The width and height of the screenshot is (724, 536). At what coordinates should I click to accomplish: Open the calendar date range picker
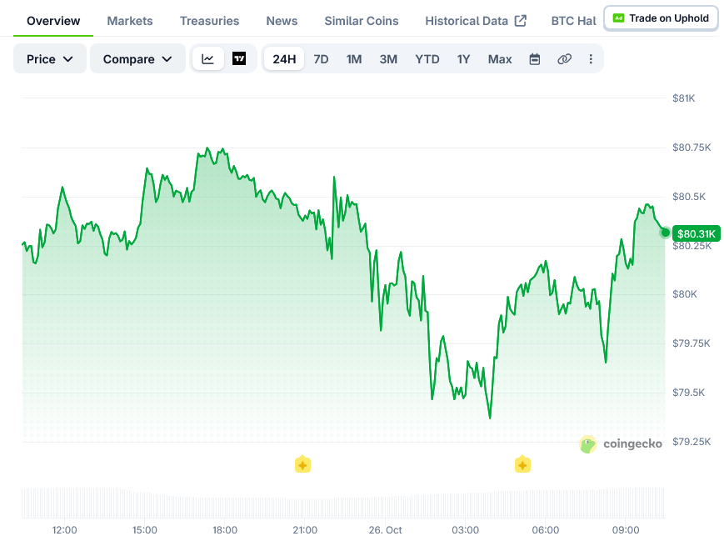(x=535, y=59)
